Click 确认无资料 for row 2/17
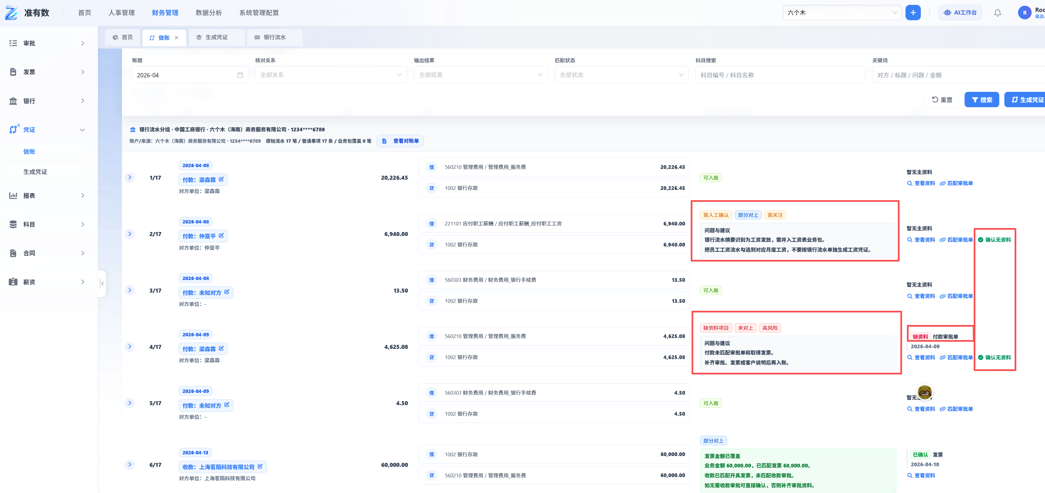Image resolution: width=1045 pixels, height=493 pixels. [x=994, y=240]
